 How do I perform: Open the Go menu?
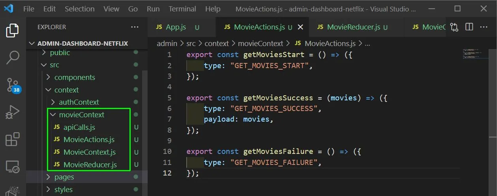point(133,9)
